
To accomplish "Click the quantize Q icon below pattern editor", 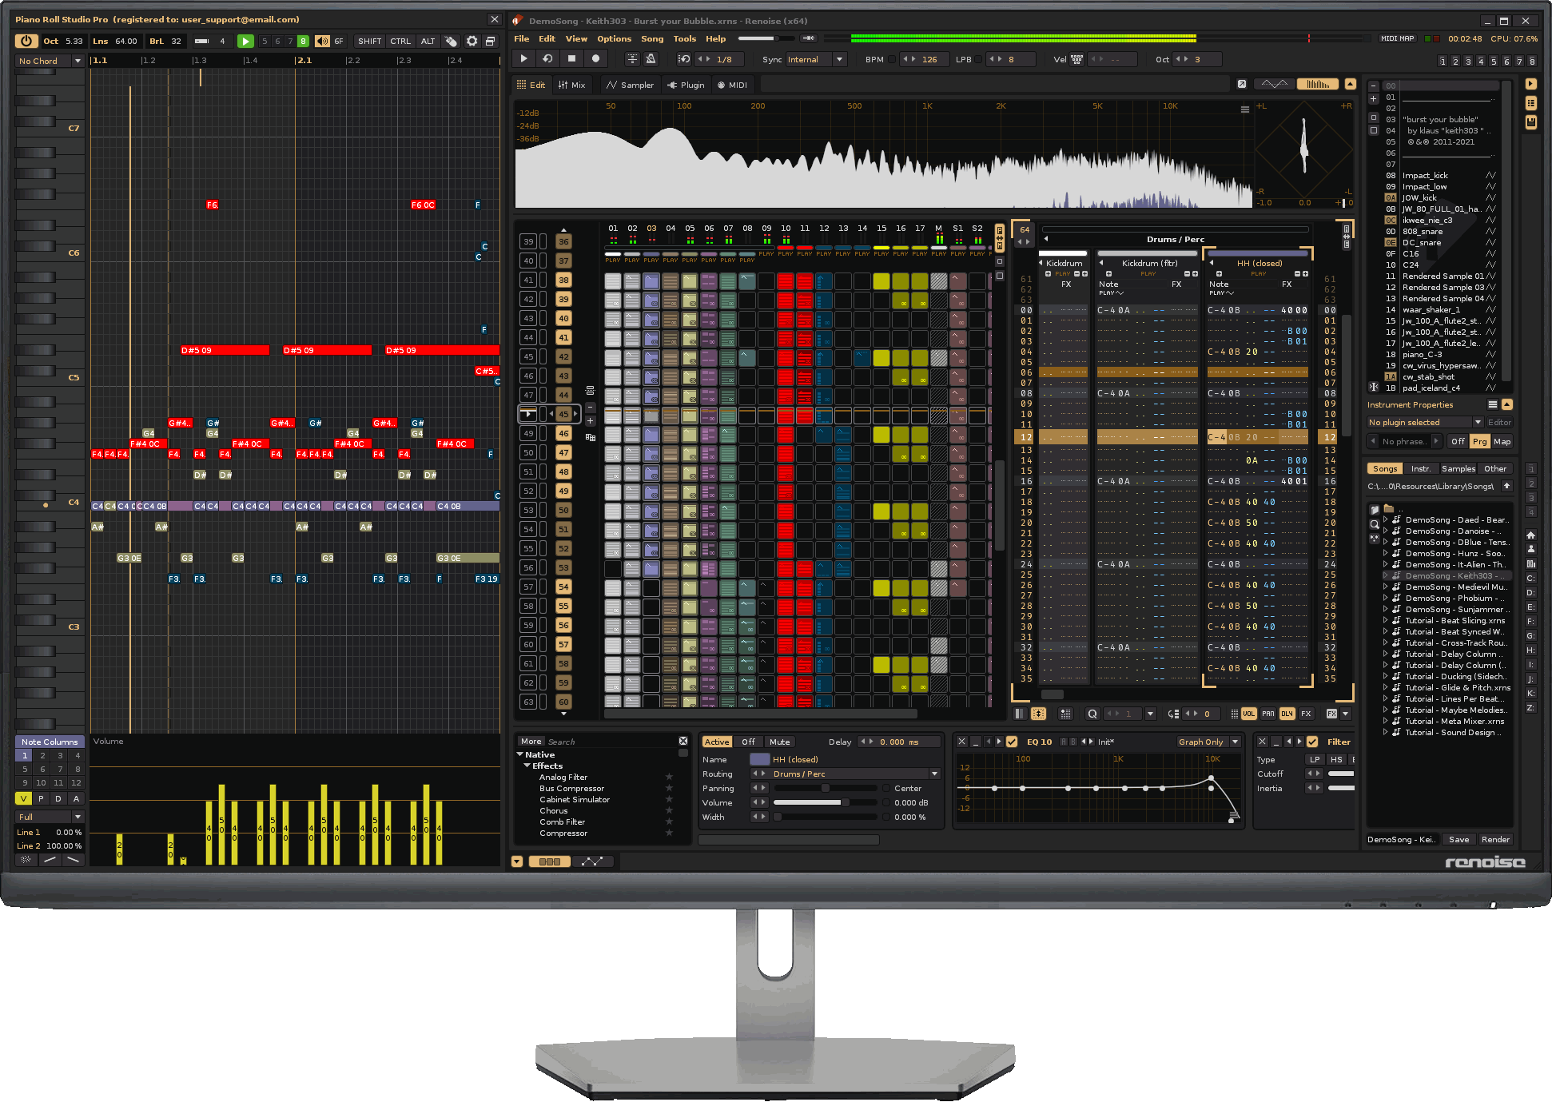I will click(1092, 714).
